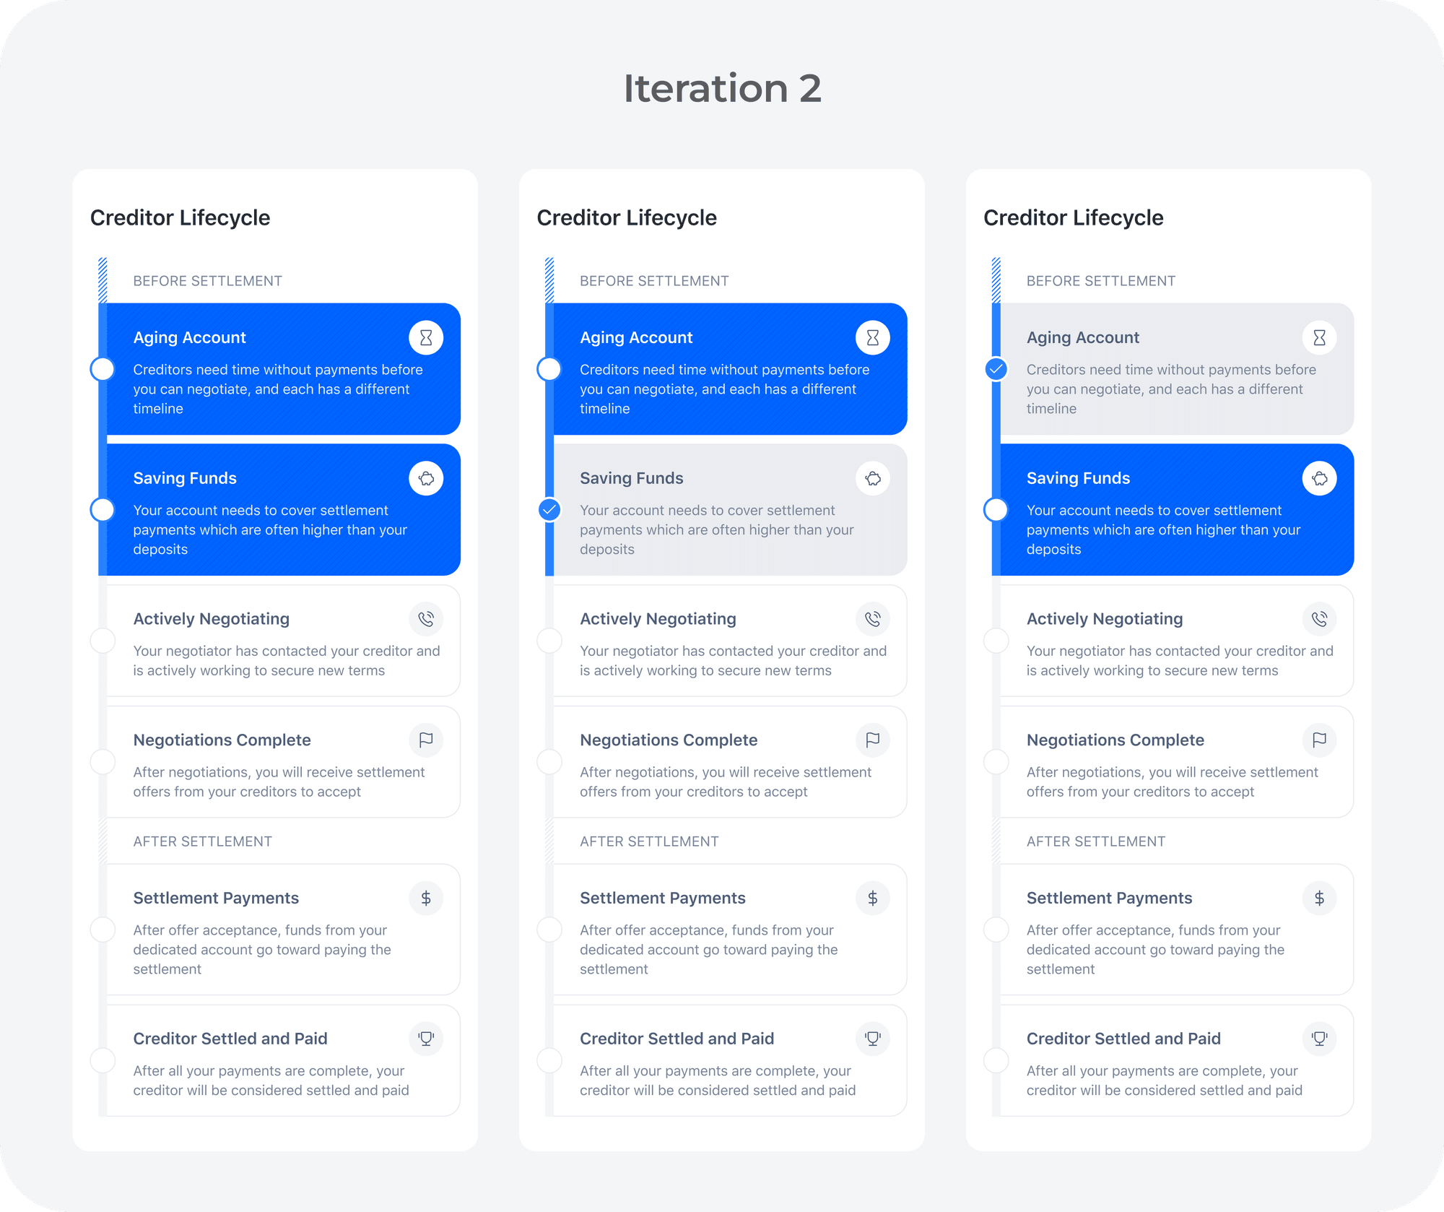Toggle the middle panel's checked Saving Funds marker
This screenshot has width=1444, height=1212.
click(x=549, y=510)
